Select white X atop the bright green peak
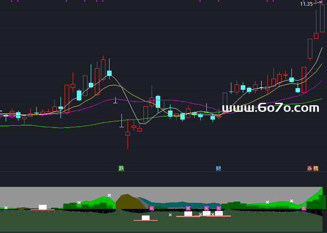The width and height of the screenshot is (327, 233). tap(109, 195)
